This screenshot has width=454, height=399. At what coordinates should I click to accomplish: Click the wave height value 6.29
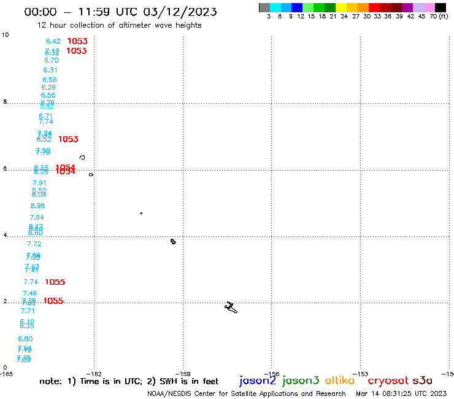(x=48, y=87)
